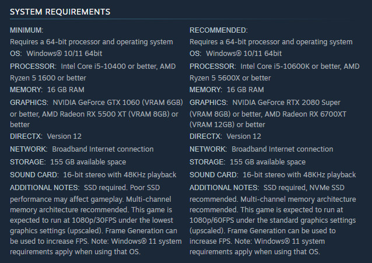Click recommended NETWORK Broadband Internet connection line

click(x=261, y=149)
